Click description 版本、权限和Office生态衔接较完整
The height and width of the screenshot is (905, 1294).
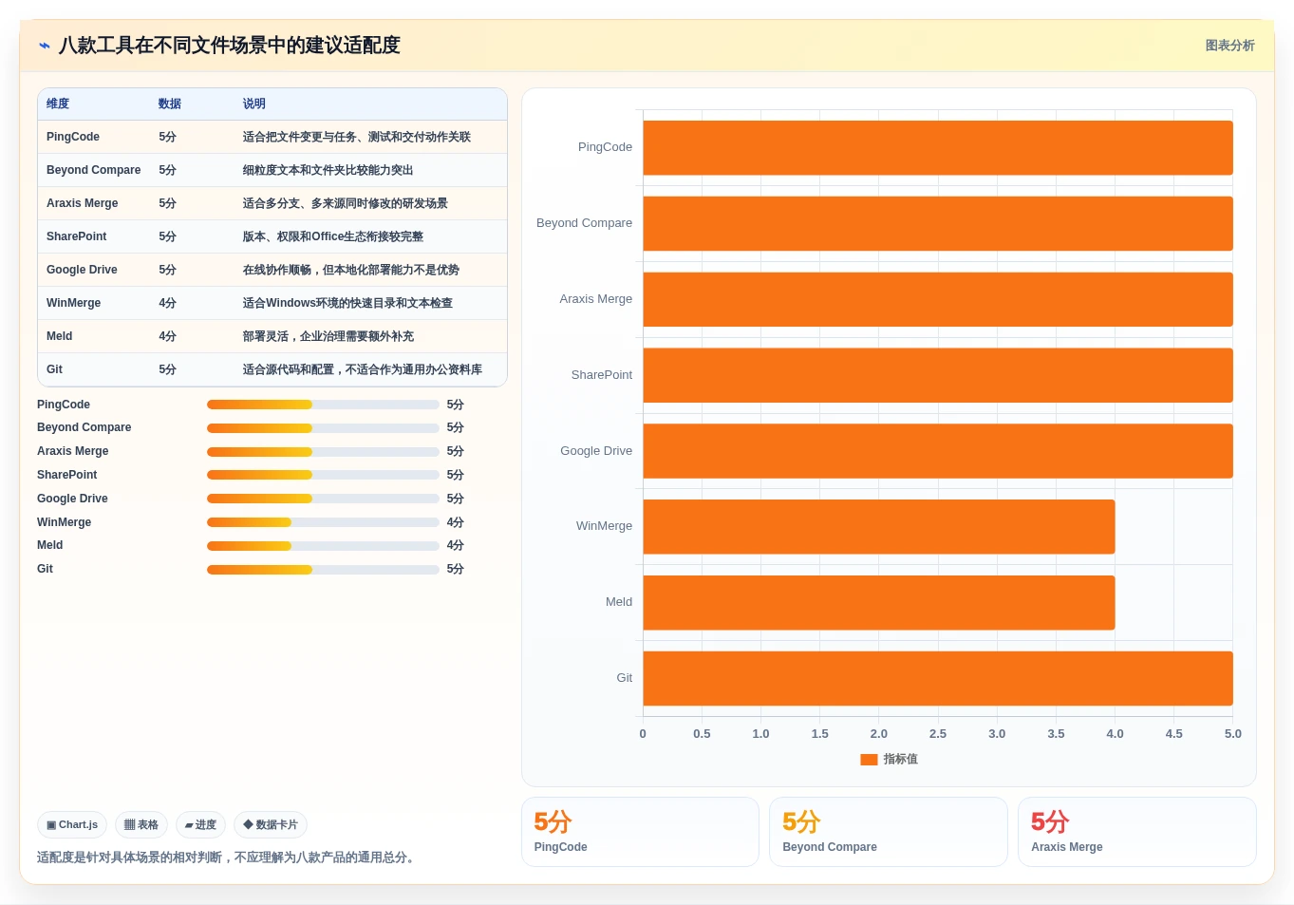(333, 236)
